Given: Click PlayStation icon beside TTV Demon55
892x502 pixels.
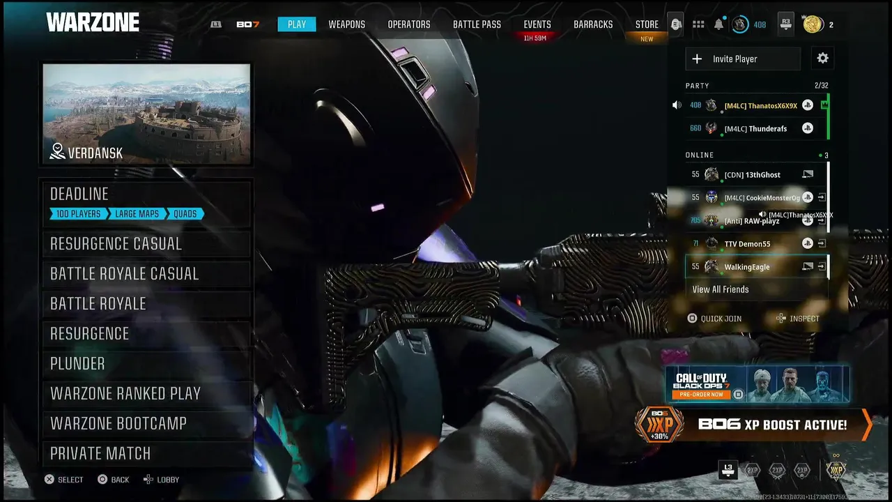Looking at the screenshot, I should [x=807, y=243].
